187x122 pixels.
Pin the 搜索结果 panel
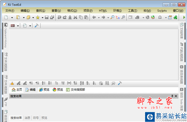(x=172, y=96)
